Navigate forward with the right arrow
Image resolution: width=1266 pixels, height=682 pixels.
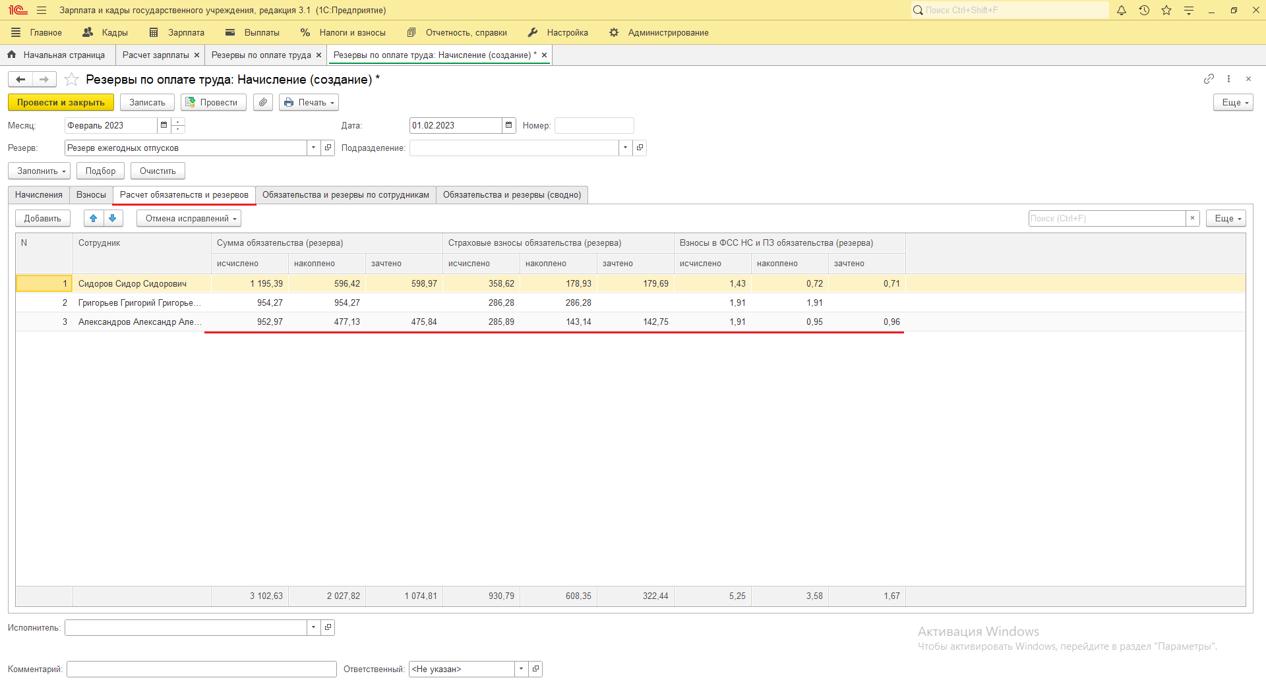44,80
